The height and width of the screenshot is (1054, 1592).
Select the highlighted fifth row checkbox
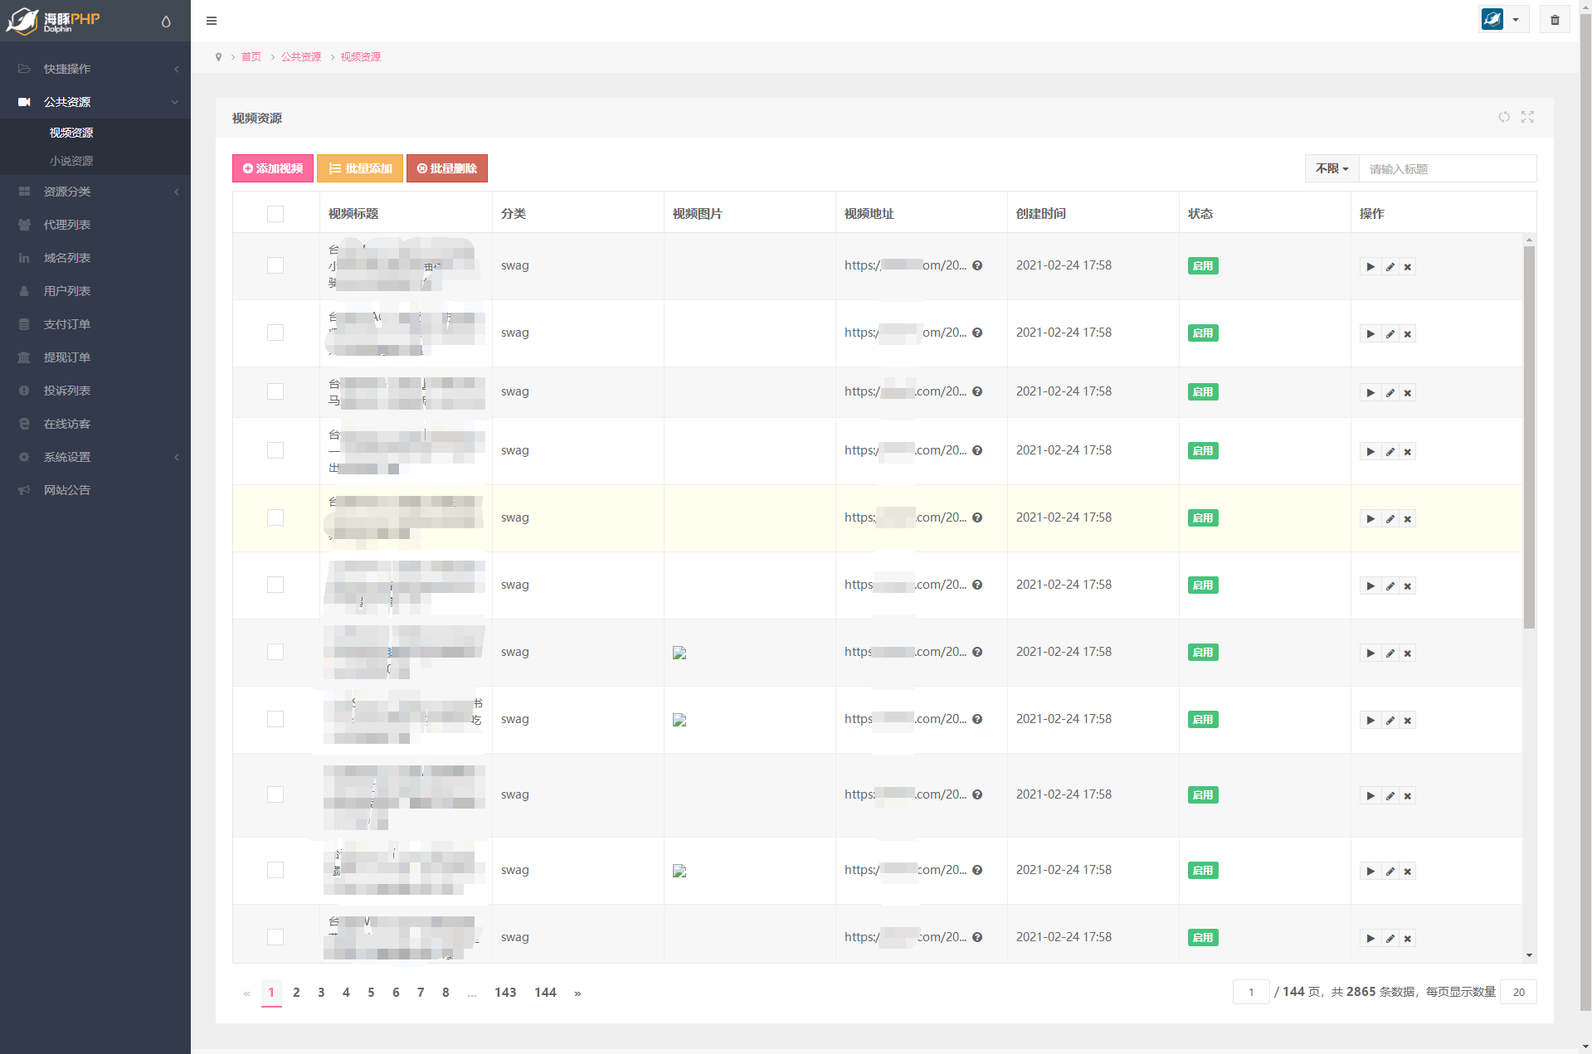[x=275, y=517]
